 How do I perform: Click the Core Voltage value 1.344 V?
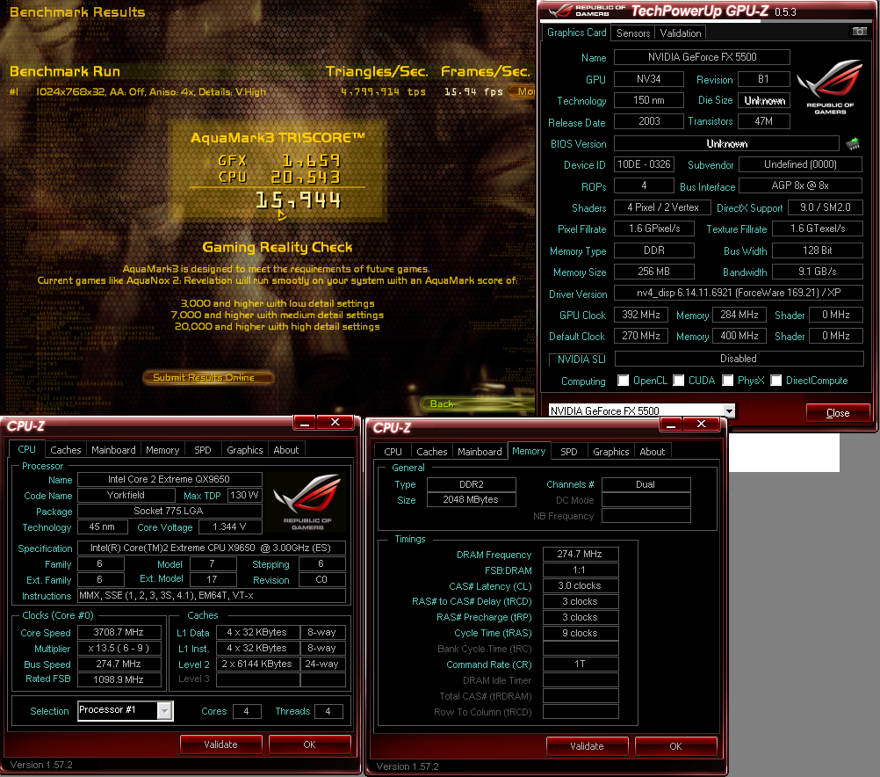(x=229, y=527)
